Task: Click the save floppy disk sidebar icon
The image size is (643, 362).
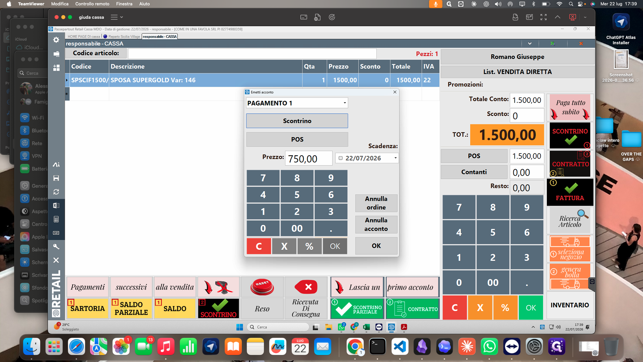Action: coord(56,178)
